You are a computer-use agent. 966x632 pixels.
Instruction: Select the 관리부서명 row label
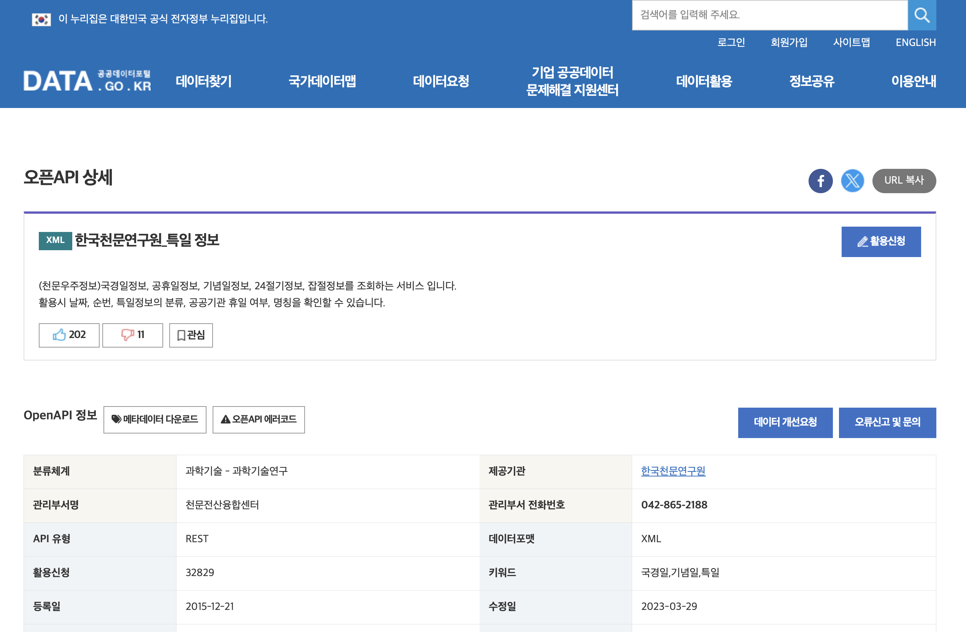click(x=56, y=505)
